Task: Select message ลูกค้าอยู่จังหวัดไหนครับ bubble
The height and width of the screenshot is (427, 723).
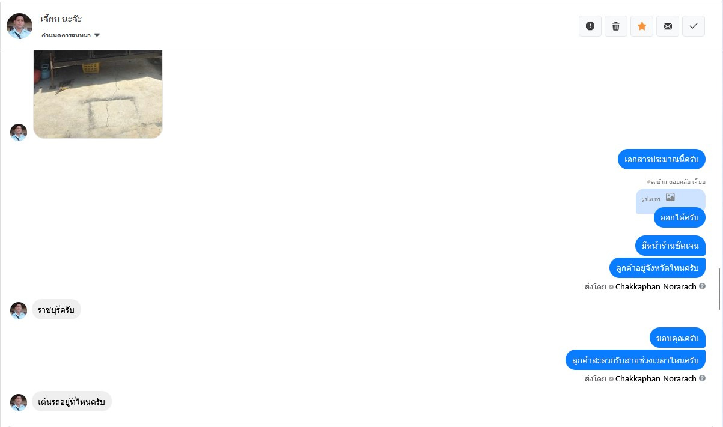Action: point(657,268)
